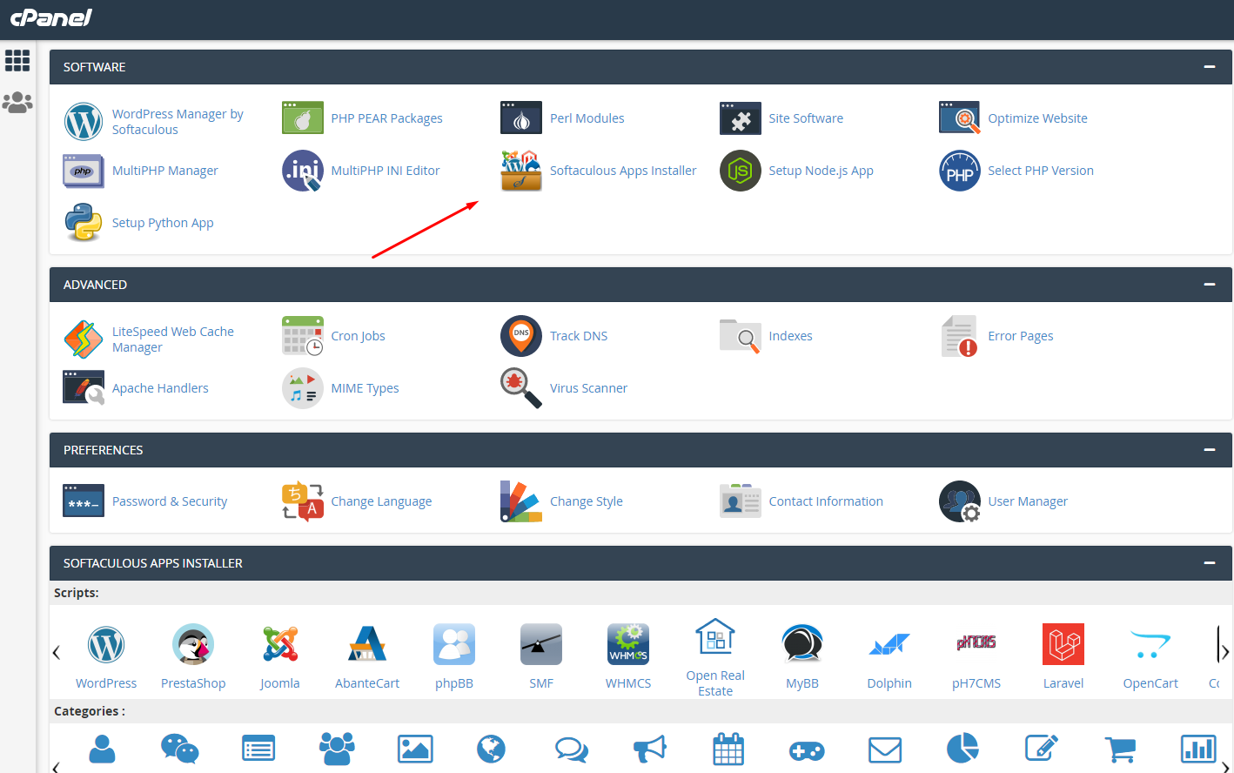The height and width of the screenshot is (773, 1234).
Task: Open the LiteSpeed Web Cache Manager icon
Action: pyautogui.click(x=84, y=339)
